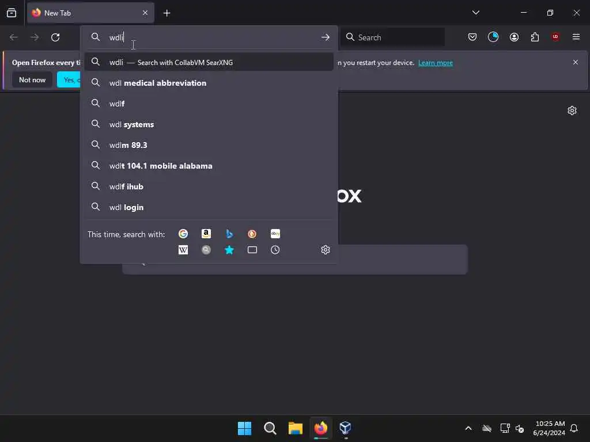Image resolution: width=590 pixels, height=442 pixels.
Task: Open Windows taskbar Search
Action: point(270,428)
